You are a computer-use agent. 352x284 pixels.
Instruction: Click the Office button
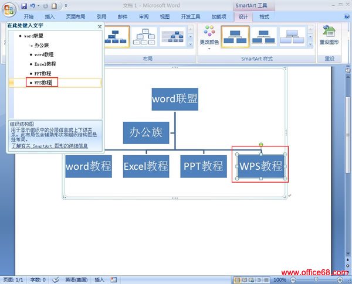pos(9,9)
